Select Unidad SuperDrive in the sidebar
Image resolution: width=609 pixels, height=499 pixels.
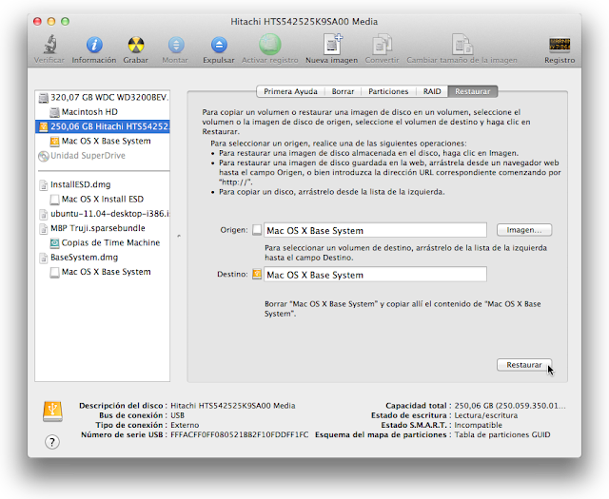pos(103,156)
